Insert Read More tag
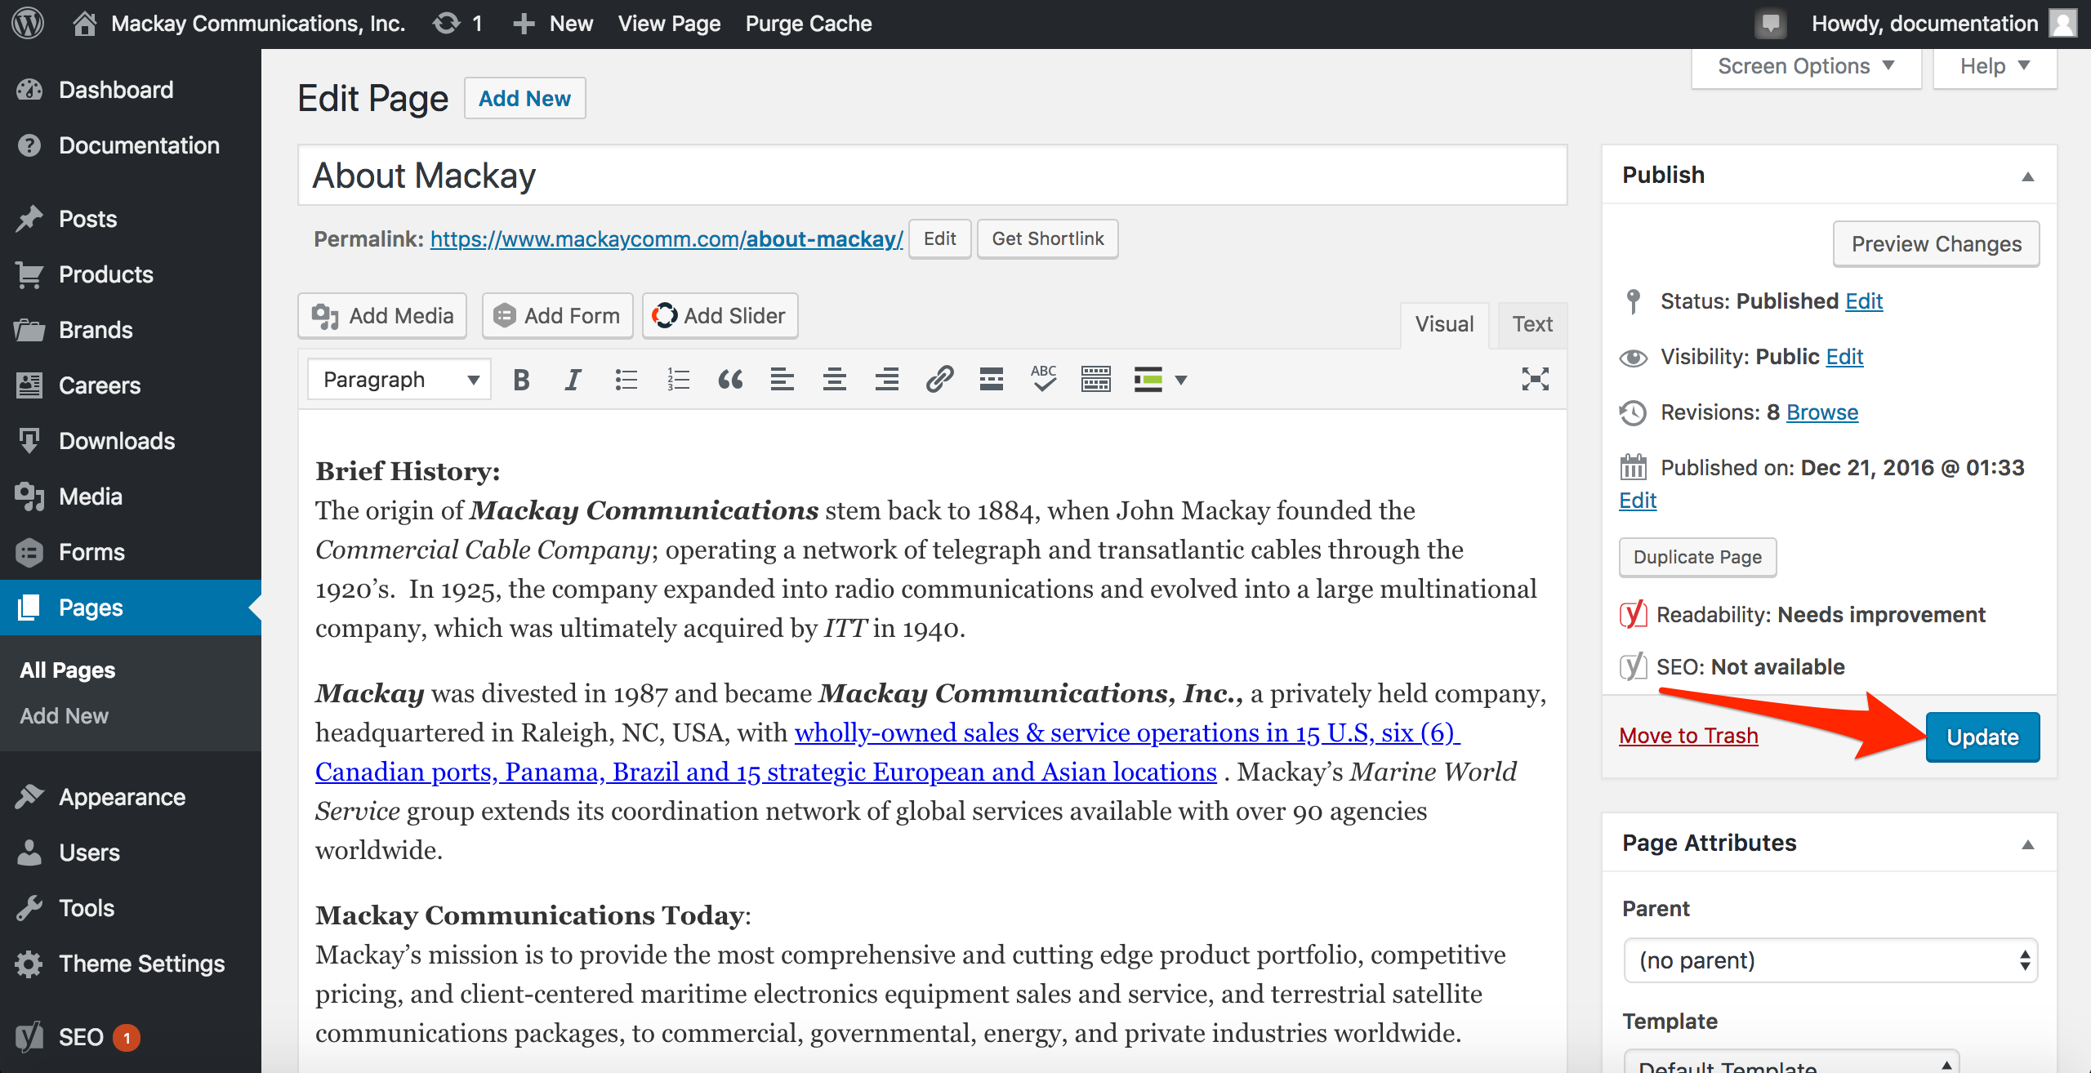This screenshot has height=1073, width=2091. pos(992,380)
